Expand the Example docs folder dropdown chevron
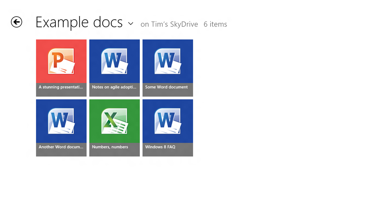The width and height of the screenshot is (373, 209). (x=131, y=24)
